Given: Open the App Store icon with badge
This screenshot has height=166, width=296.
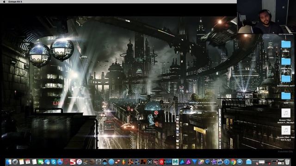Looking at the screenshot, I should point(60,162).
